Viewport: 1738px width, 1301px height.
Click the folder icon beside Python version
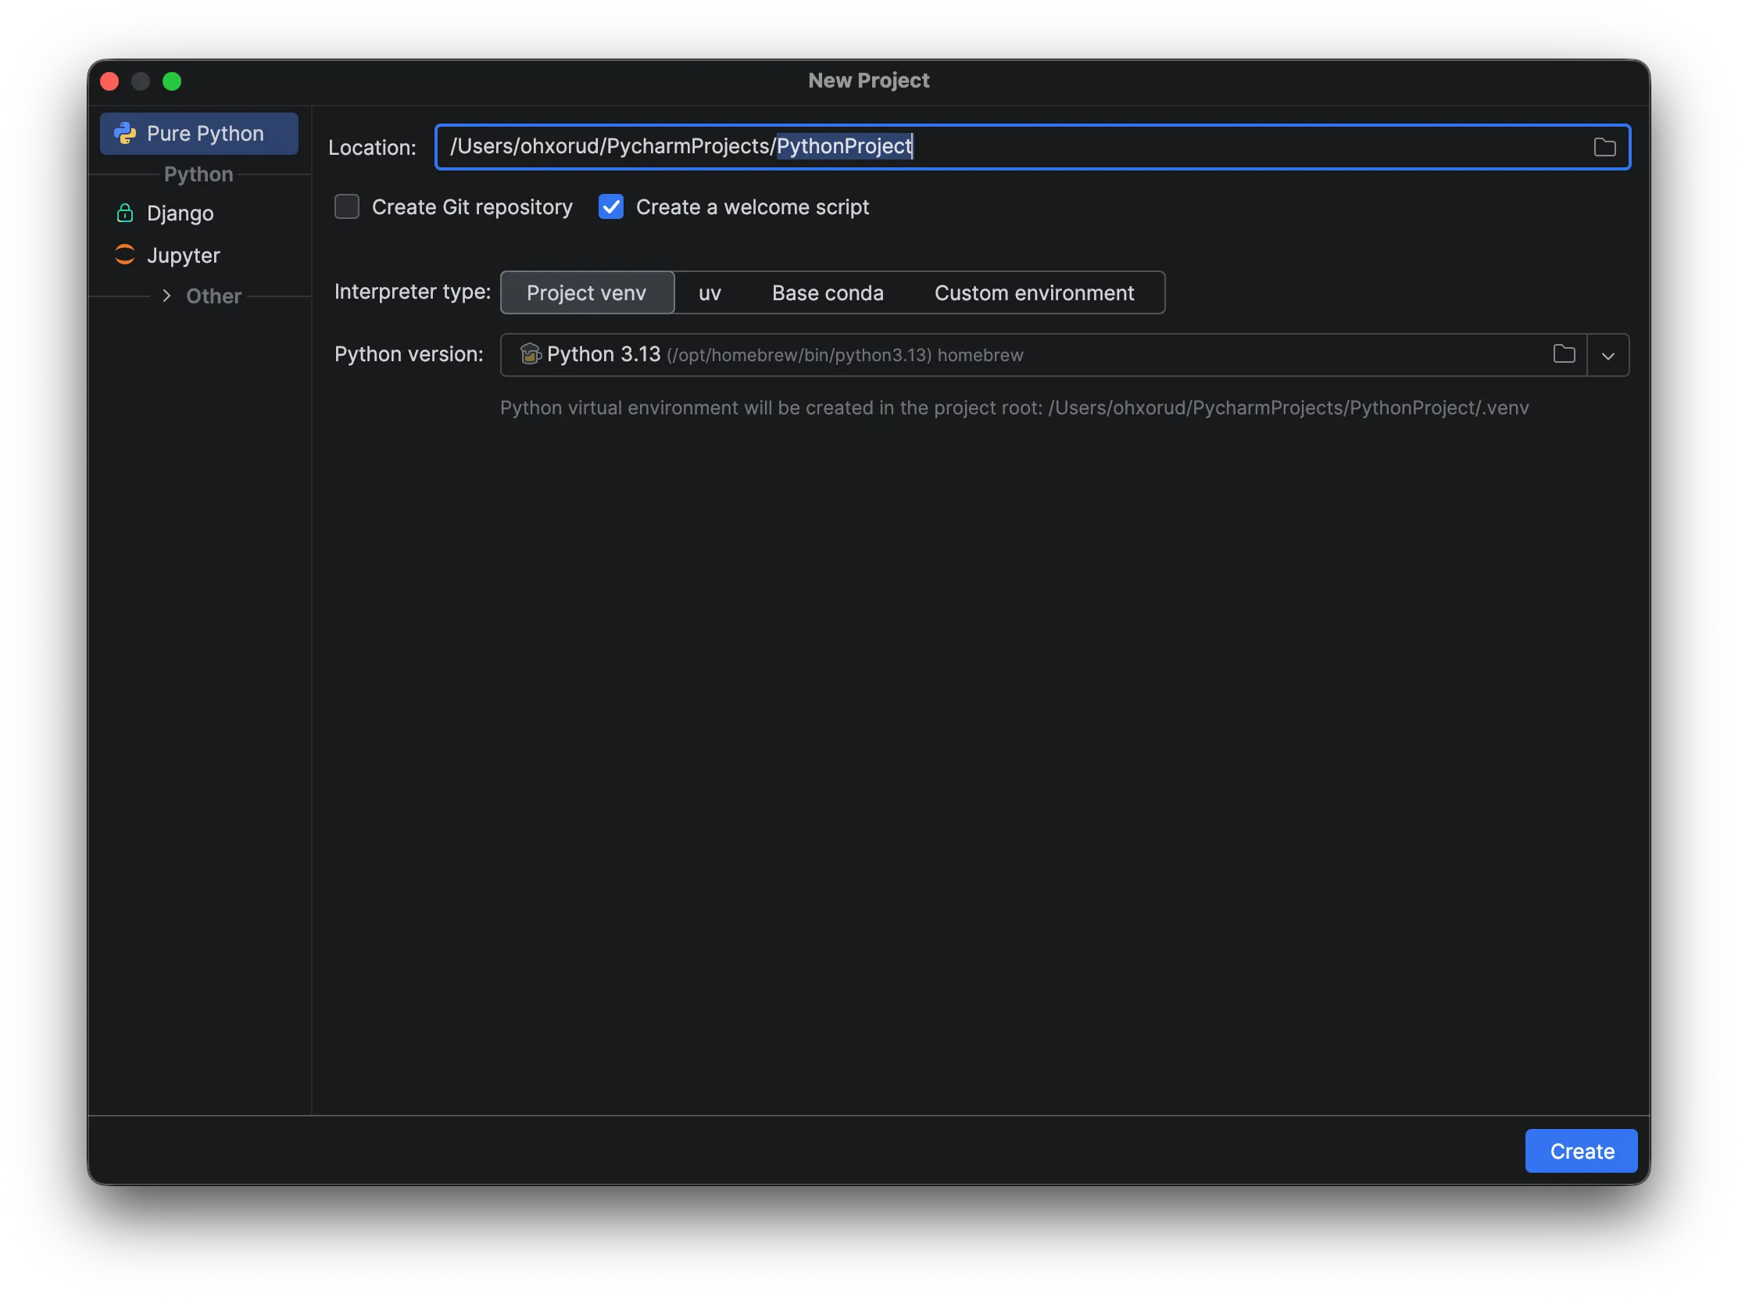(1564, 354)
